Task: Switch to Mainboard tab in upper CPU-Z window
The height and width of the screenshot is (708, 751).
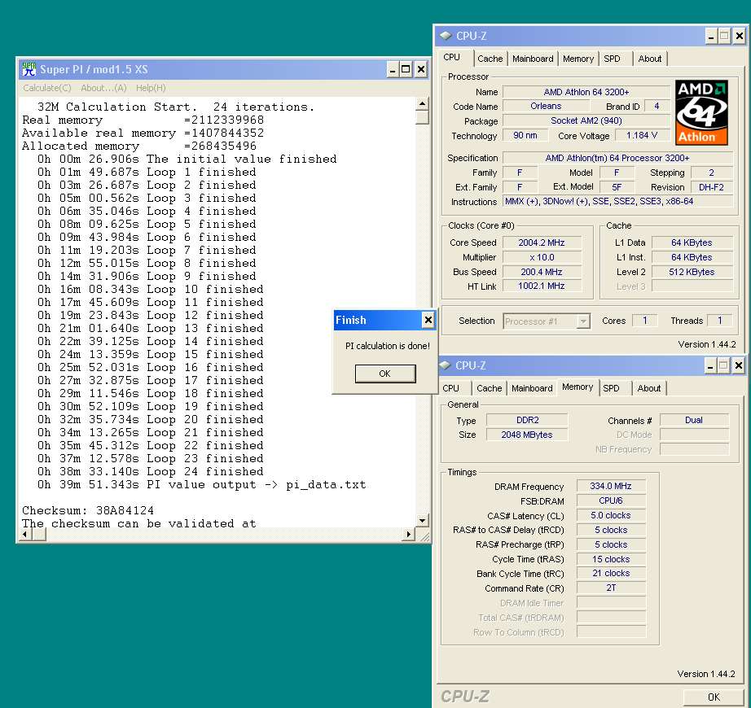Action: coord(533,59)
